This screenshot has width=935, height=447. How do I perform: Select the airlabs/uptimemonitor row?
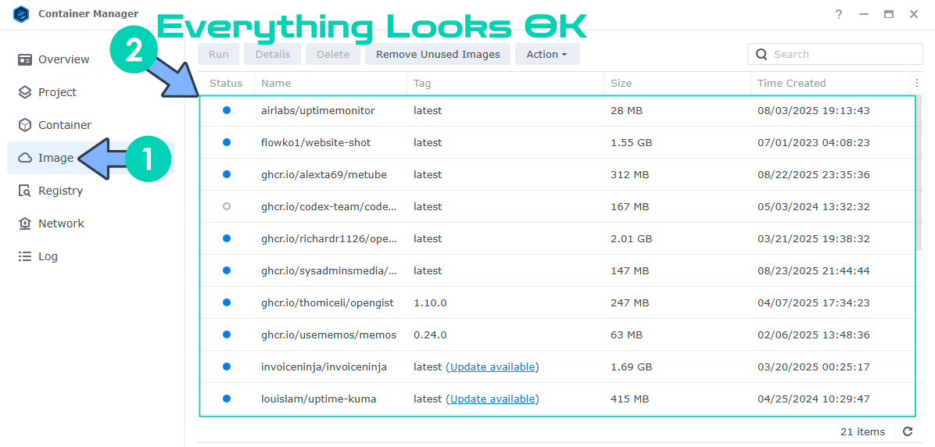(x=557, y=110)
